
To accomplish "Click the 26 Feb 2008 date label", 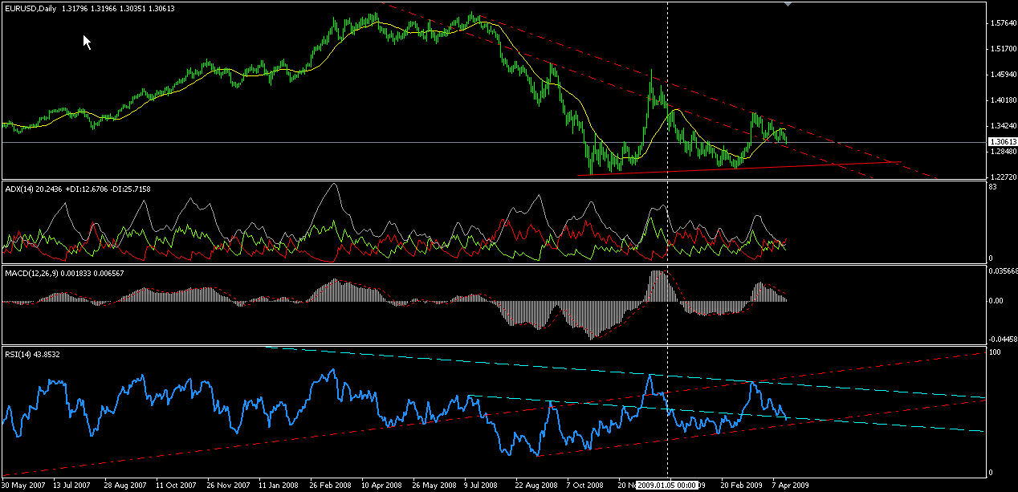I will pos(331,485).
